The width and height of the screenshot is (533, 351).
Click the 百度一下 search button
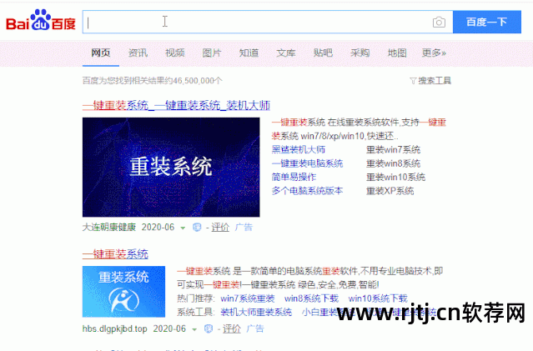pyautogui.click(x=487, y=22)
